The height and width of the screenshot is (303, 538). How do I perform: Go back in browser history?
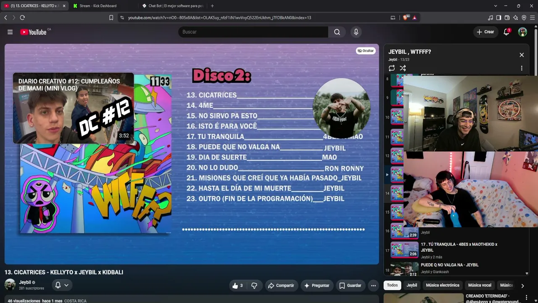(5, 18)
